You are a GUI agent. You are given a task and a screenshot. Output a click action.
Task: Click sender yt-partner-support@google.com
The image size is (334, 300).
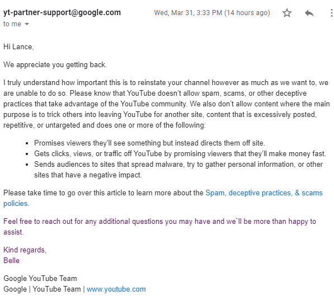click(62, 12)
